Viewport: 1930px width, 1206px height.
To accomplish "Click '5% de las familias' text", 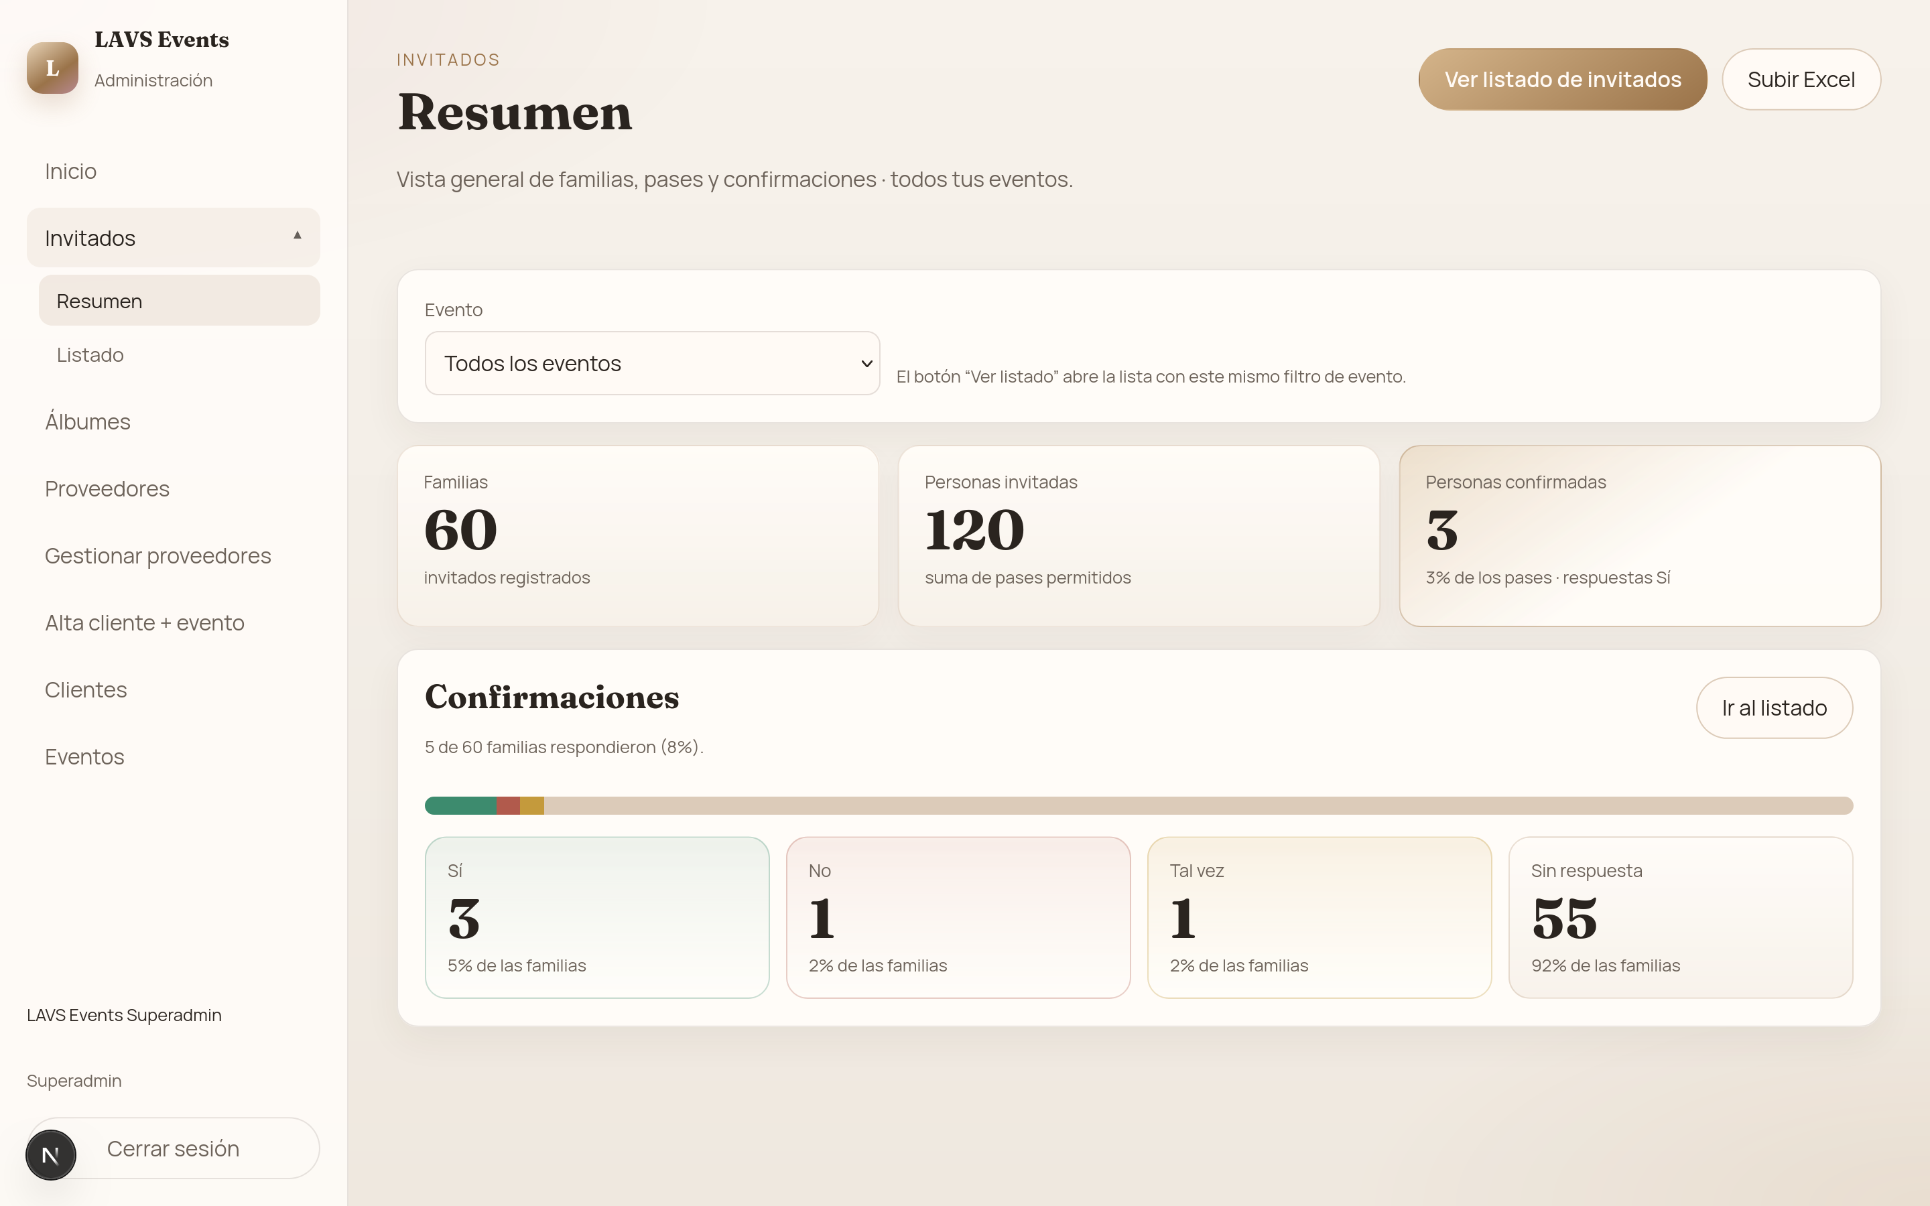I will pos(517,966).
